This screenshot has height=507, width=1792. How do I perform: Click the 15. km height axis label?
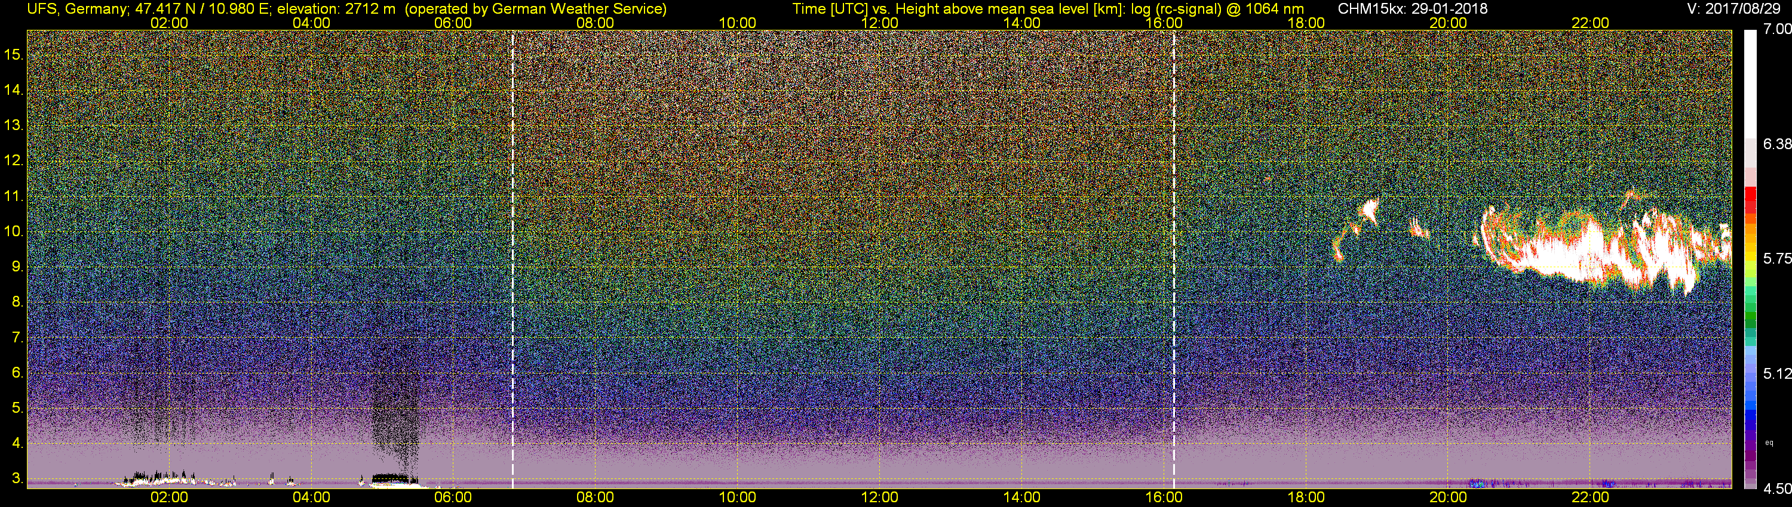(x=14, y=54)
